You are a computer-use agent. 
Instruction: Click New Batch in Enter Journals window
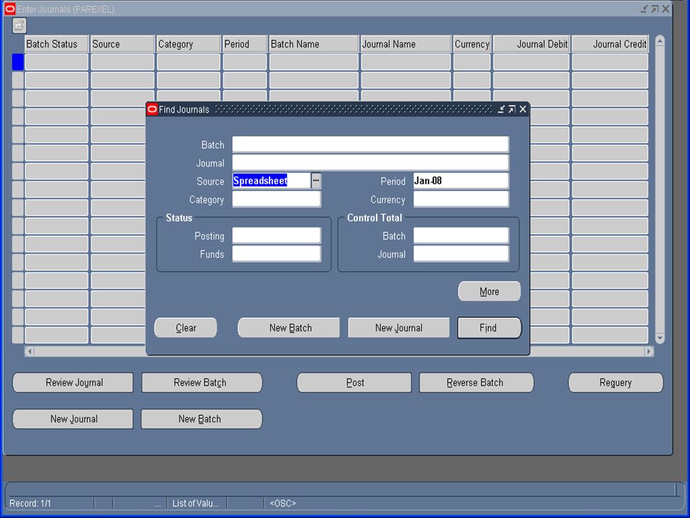[201, 419]
